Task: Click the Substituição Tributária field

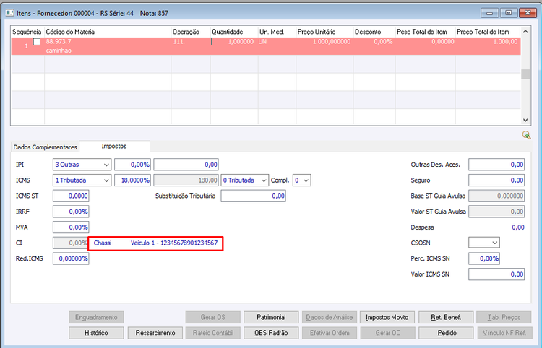Action: (x=254, y=196)
